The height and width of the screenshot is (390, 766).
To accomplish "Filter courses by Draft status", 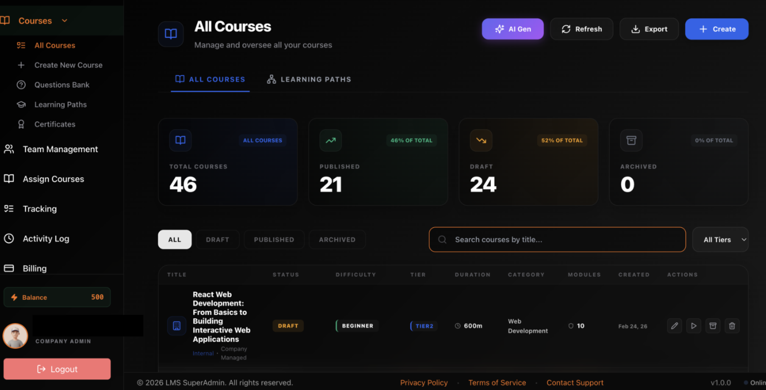I will 217,239.
